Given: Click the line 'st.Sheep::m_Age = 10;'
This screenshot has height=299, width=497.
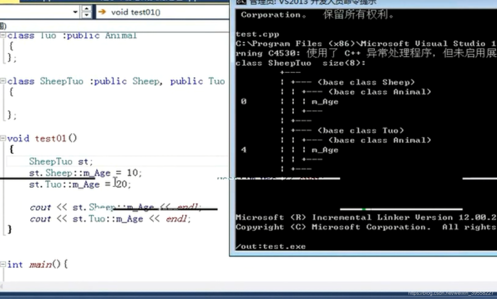Looking at the screenshot, I should (x=85, y=173).
